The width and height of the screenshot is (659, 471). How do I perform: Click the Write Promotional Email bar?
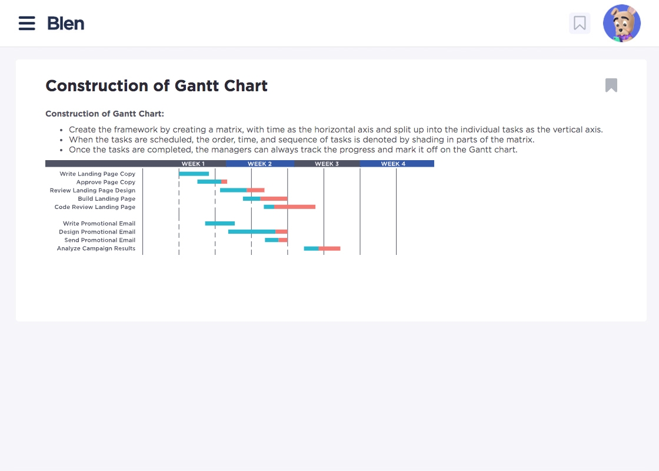point(219,224)
